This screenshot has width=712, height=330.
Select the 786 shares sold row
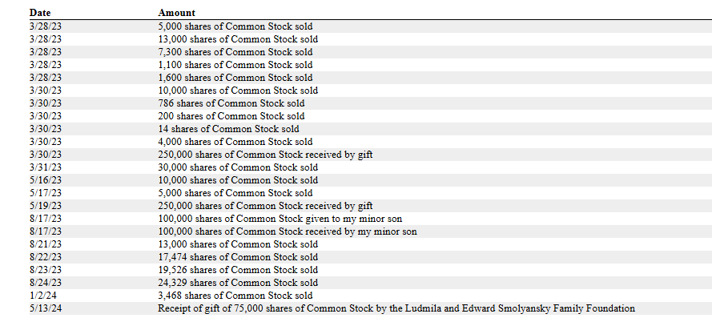pos(231,103)
